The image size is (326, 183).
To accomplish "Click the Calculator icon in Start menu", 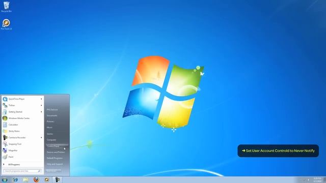I will click(5, 125).
